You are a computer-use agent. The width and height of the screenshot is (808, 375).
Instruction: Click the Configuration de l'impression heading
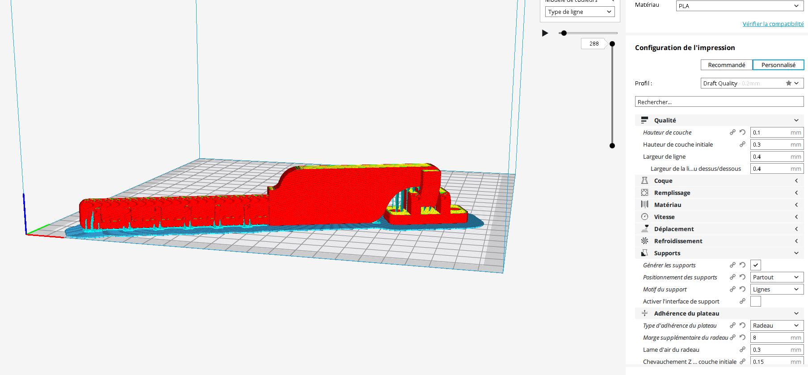[x=685, y=48]
